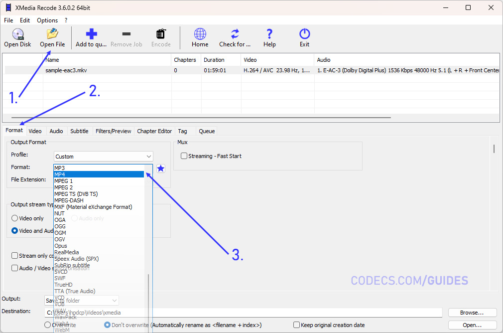
Task: Click the Open File folder icon
Action: (x=52, y=34)
